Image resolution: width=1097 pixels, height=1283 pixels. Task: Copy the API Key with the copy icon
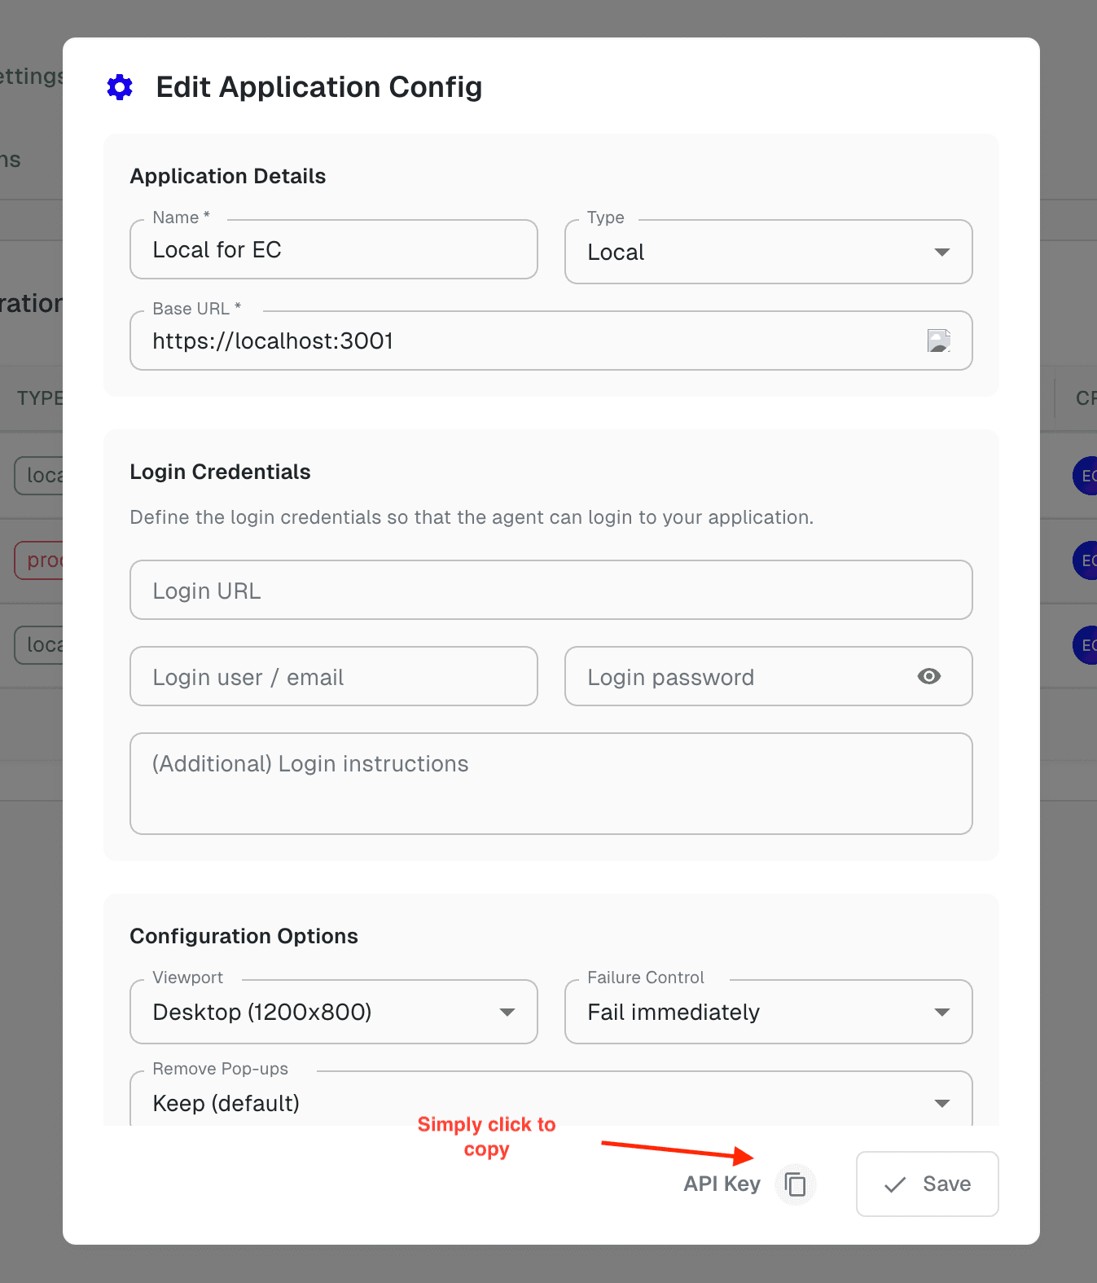(795, 1184)
